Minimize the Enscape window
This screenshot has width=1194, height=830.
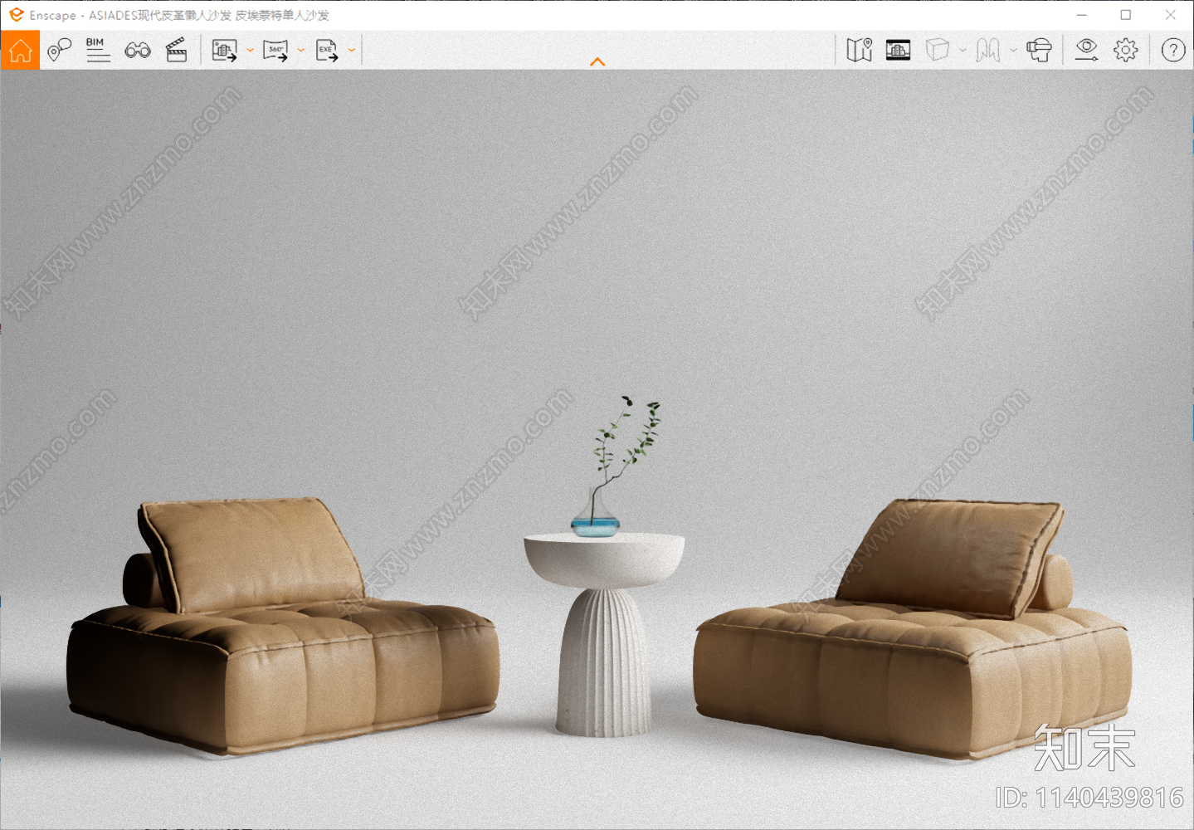(x=1082, y=15)
